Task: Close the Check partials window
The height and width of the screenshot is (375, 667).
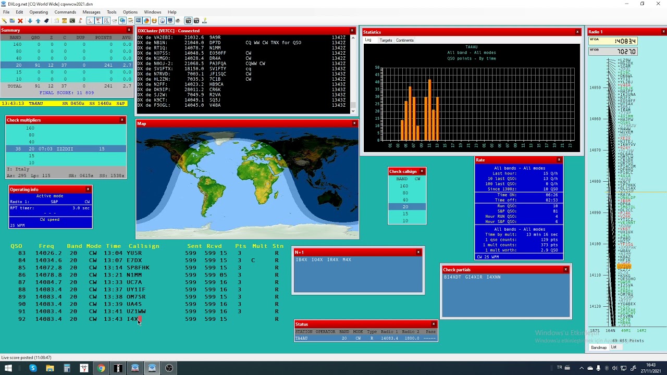Action: click(x=565, y=269)
